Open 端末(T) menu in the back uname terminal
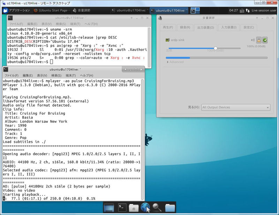 75,24
